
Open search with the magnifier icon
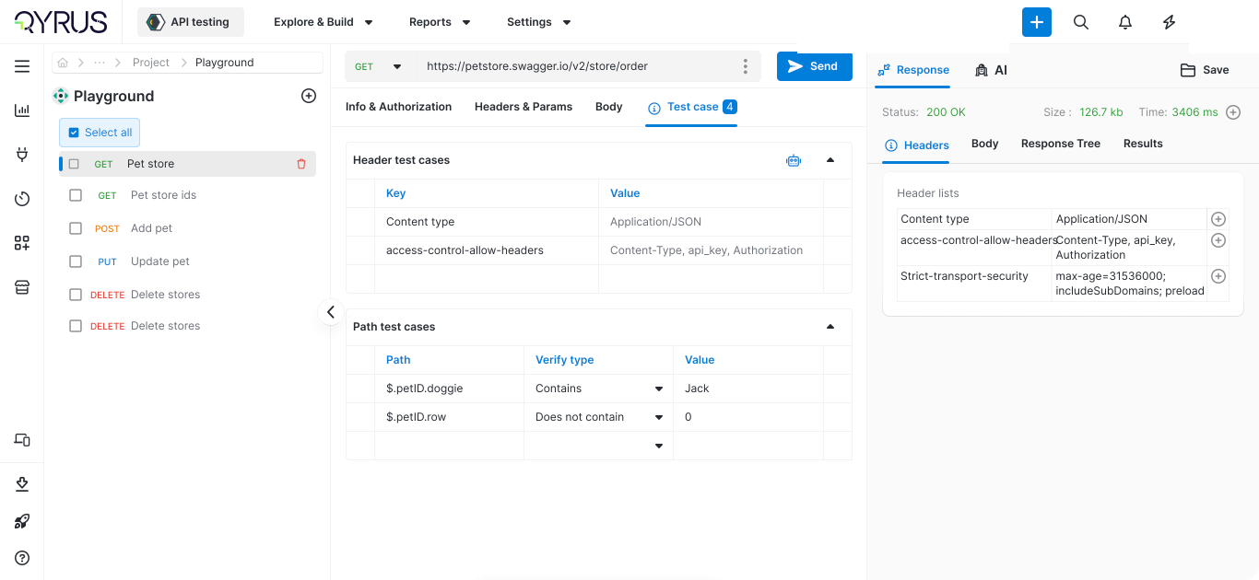point(1081,22)
